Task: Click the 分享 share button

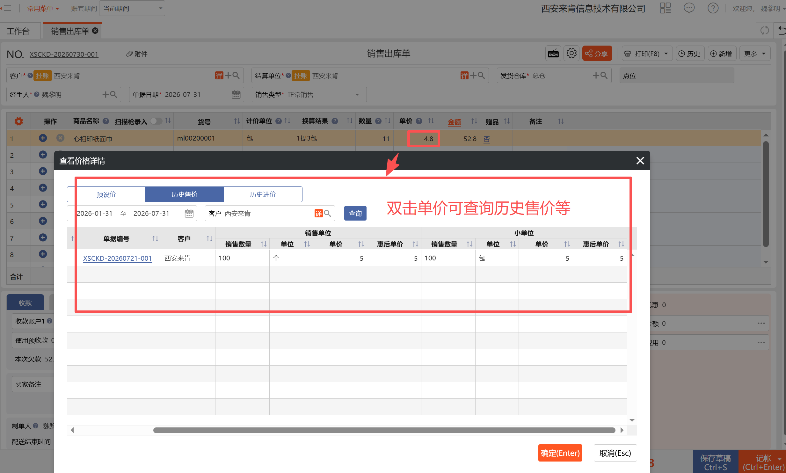Action: click(x=597, y=54)
